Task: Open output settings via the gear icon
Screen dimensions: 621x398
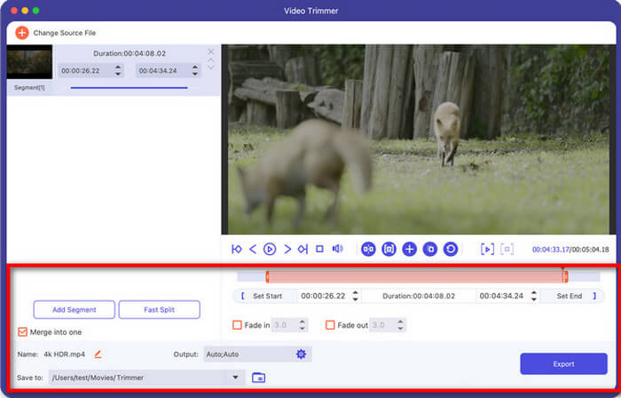Action: [301, 354]
